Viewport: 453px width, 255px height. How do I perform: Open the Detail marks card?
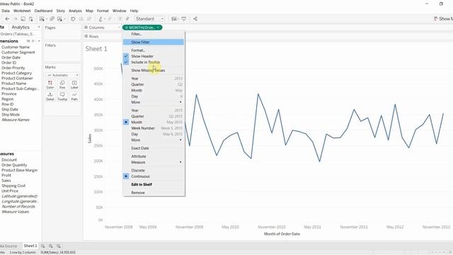pyautogui.click(x=50, y=96)
